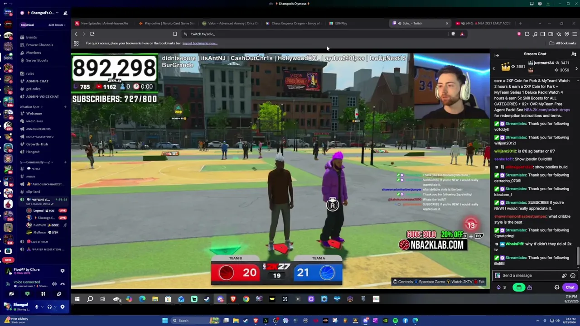Switch to Valon Adamancy Armory tab
Screen dimensions: 580x326
pyautogui.click(x=231, y=23)
